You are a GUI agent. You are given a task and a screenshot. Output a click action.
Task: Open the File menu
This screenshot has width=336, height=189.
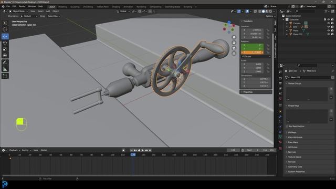point(8,6)
